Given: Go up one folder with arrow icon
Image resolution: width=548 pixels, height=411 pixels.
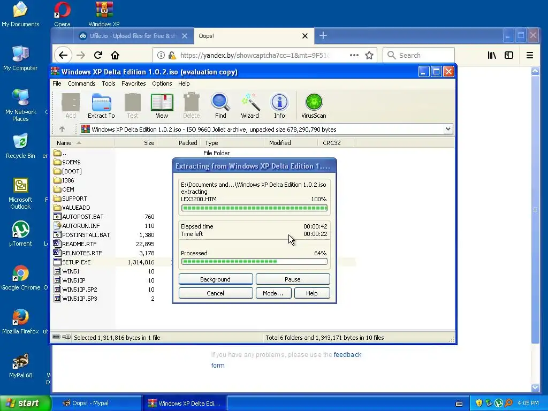Looking at the screenshot, I should coord(62,130).
